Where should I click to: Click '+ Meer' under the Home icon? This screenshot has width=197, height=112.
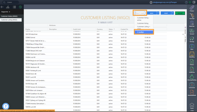[192, 111]
